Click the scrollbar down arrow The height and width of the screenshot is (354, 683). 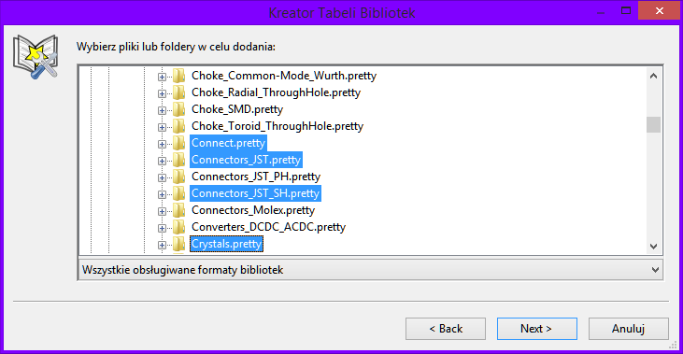(653, 247)
